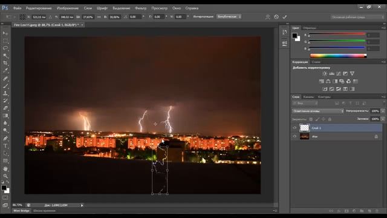Open the Color panel flyout menu
The image size is (387, 218).
pos(383,28)
